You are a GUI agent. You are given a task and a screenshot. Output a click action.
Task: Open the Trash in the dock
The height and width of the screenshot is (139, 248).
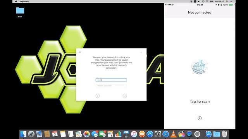pyautogui.click(x=224, y=134)
